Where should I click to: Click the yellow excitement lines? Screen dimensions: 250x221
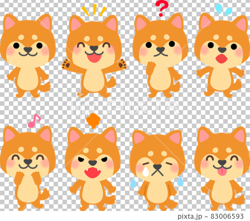[94, 10]
